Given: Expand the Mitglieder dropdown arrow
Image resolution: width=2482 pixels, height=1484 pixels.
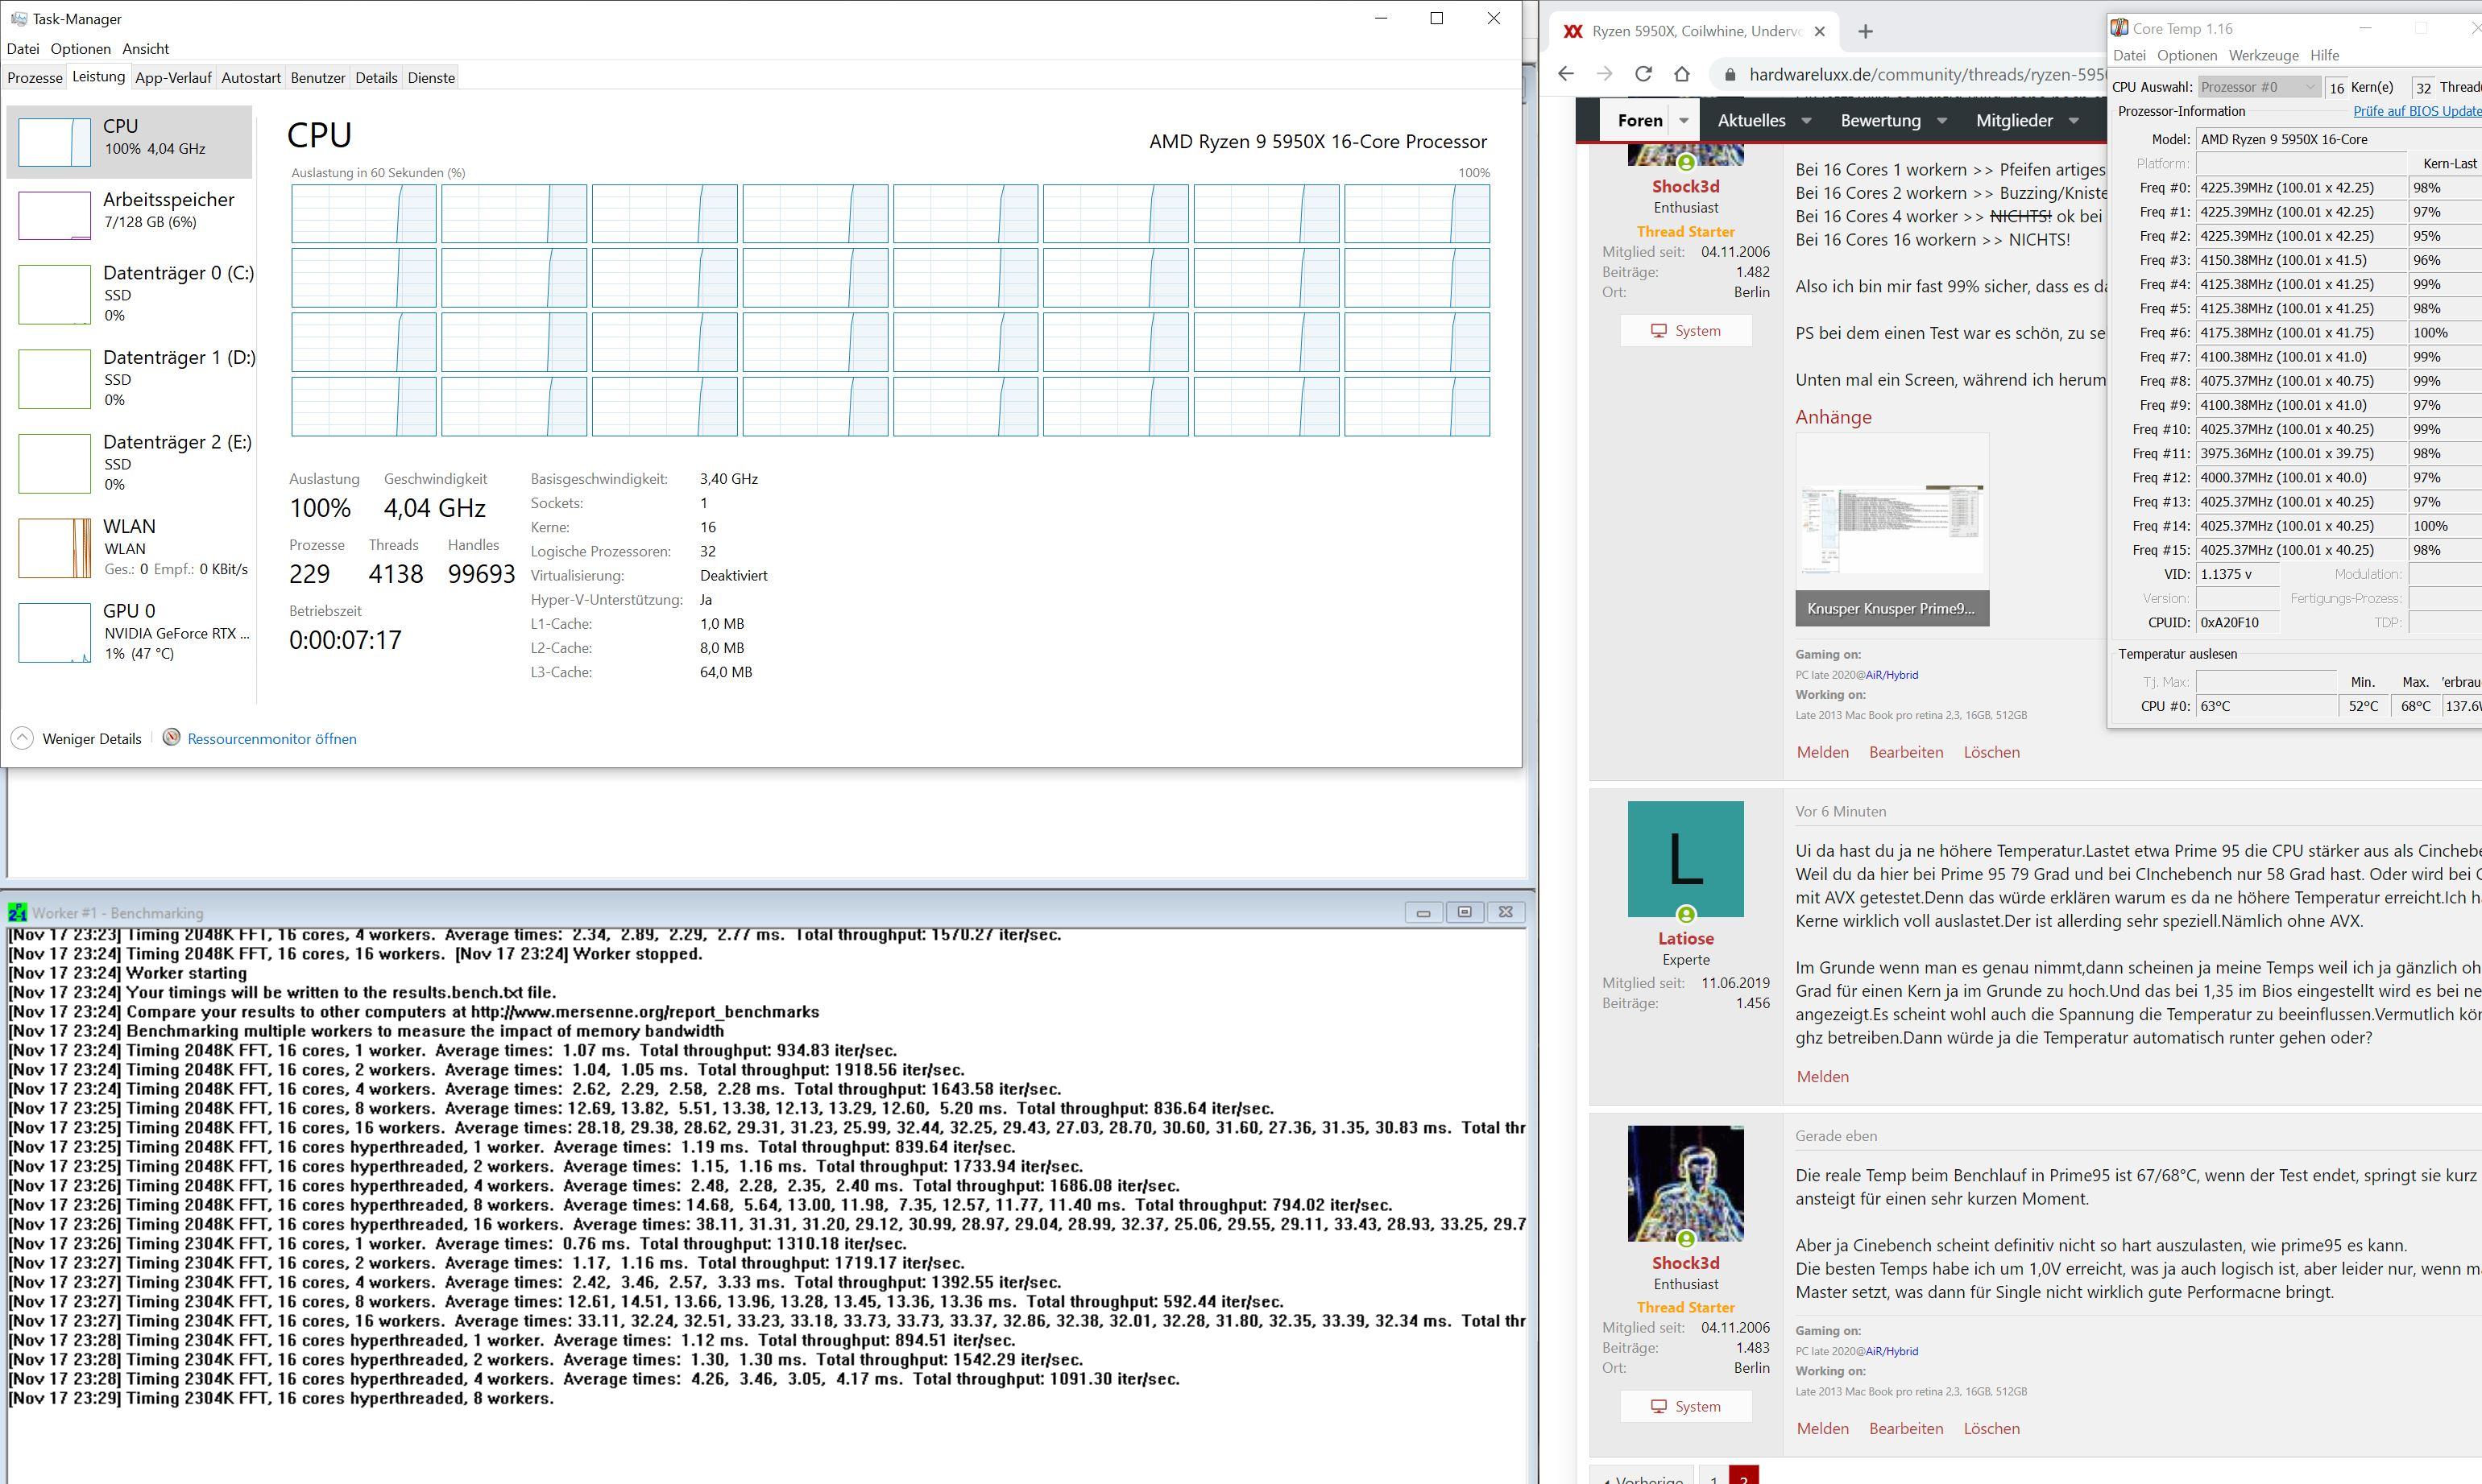Looking at the screenshot, I should [2074, 121].
